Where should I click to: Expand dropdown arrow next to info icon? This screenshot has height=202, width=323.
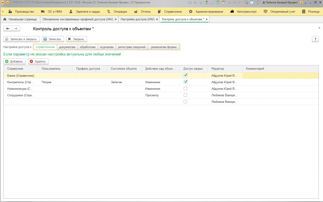(x=305, y=3)
